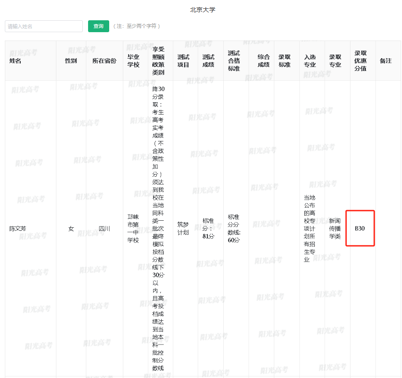Click the 享受照顾政策类别 column header

click(158, 61)
